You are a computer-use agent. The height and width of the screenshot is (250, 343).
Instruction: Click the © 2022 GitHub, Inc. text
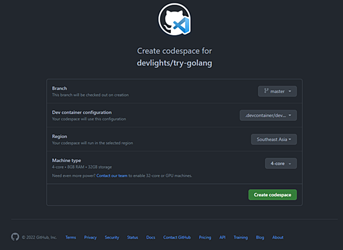(39, 237)
